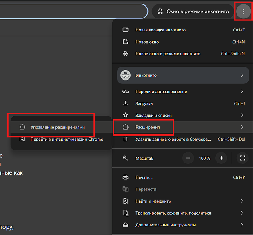This screenshot has width=253, height=235.
Task: Click the translate icon
Action: pyautogui.click(x=125, y=189)
